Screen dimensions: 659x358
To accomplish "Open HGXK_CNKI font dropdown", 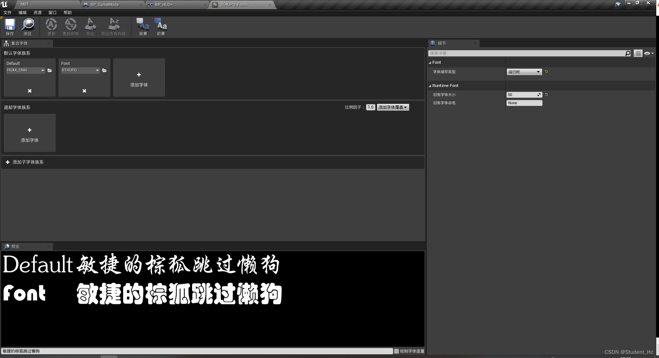I will [x=26, y=70].
